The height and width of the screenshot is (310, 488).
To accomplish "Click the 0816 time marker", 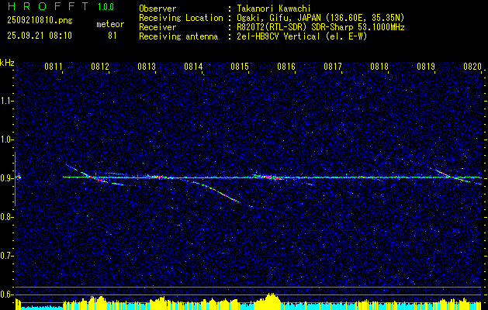I will pyautogui.click(x=286, y=66).
